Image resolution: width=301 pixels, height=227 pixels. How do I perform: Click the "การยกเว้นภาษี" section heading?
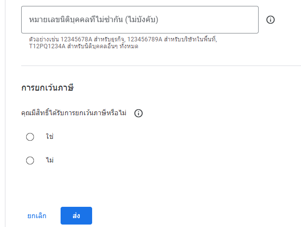click(47, 88)
